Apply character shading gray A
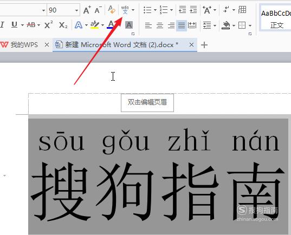Viewport: 291px width, 235px height. [x=129, y=25]
